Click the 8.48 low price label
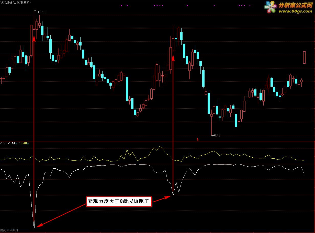 pyautogui.click(x=217, y=135)
